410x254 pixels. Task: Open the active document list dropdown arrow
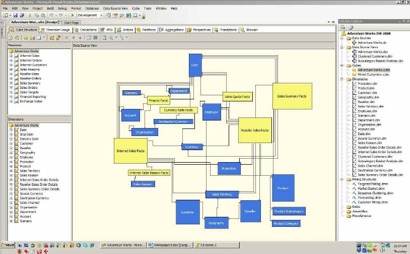[x=329, y=22]
